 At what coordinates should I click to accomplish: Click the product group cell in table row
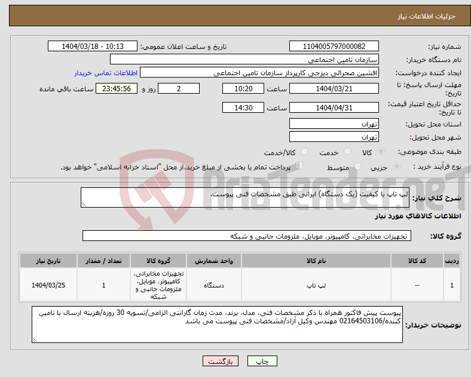click(x=158, y=285)
